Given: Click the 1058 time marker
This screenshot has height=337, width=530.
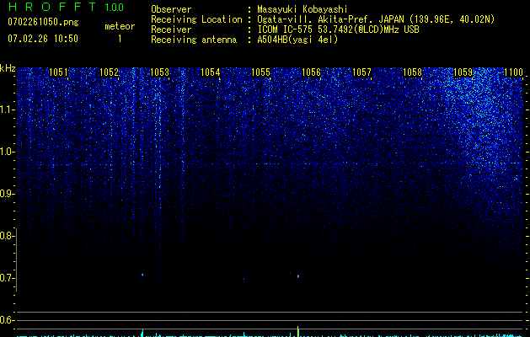Looking at the screenshot, I should pyautogui.click(x=412, y=72).
